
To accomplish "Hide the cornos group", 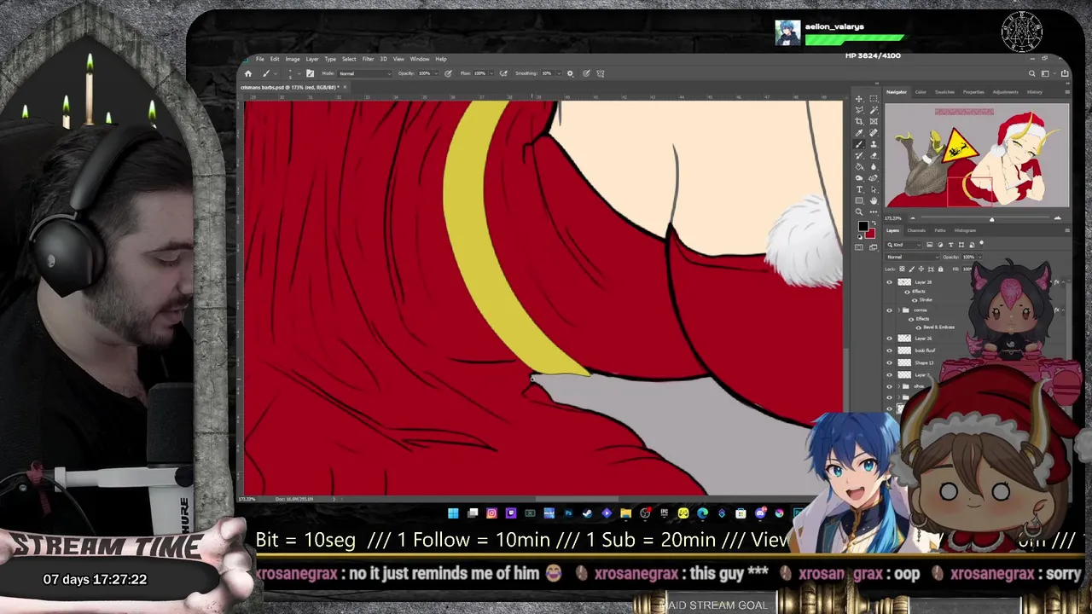I will point(889,310).
